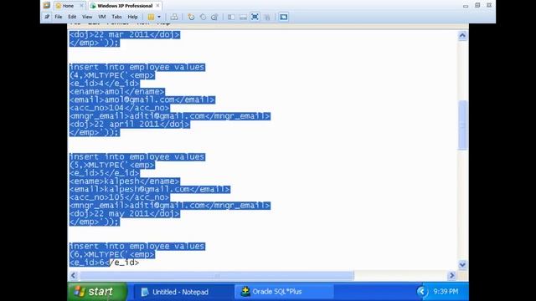
Task: Enter full screen mode icon
Action: [x=255, y=17]
